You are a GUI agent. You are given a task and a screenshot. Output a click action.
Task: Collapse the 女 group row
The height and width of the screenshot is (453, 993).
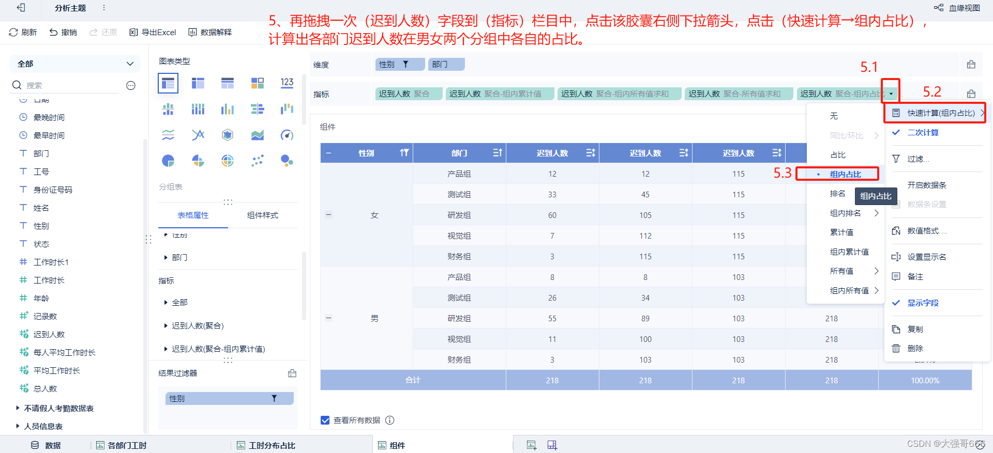328,215
